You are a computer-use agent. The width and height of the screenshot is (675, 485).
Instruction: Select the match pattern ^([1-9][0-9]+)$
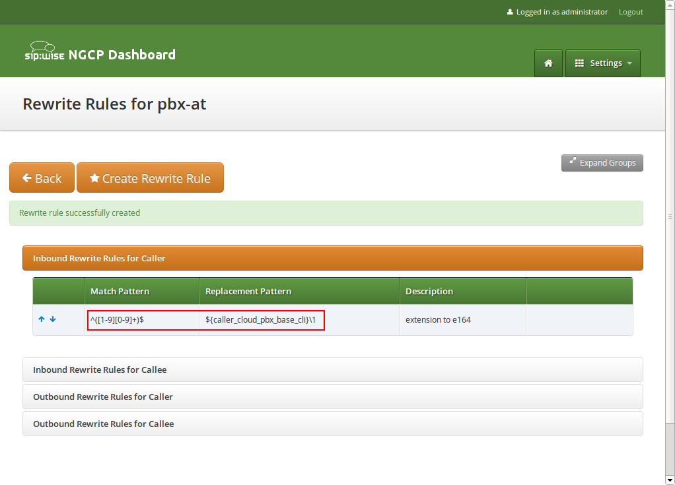click(x=117, y=319)
